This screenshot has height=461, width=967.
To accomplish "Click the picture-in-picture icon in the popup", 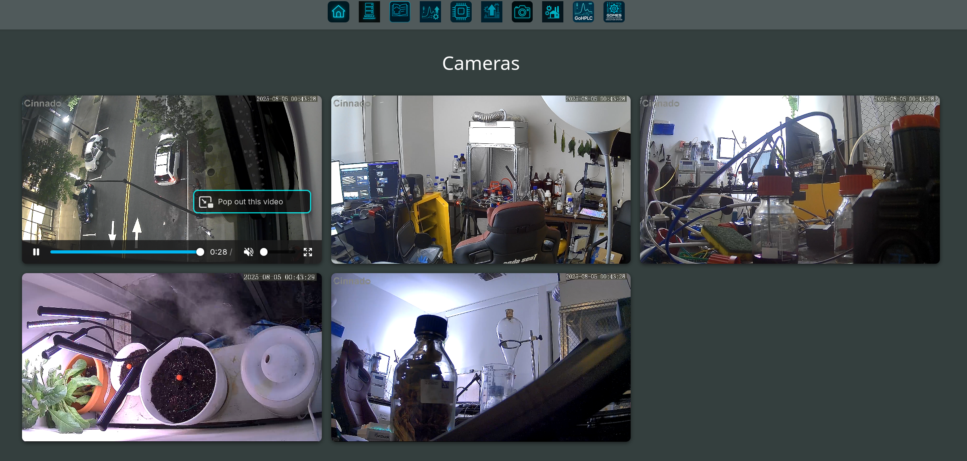I will (x=206, y=202).
